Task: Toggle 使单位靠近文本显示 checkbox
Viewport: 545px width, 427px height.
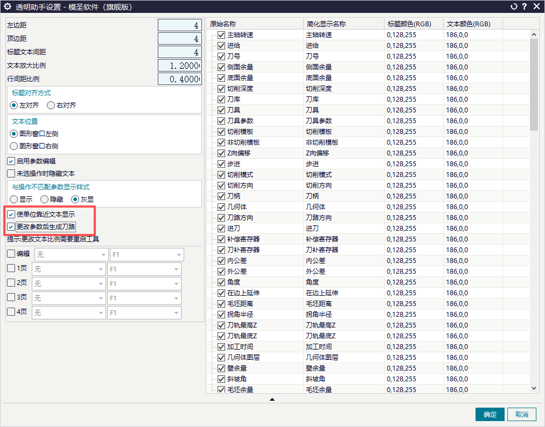Action: [11, 215]
